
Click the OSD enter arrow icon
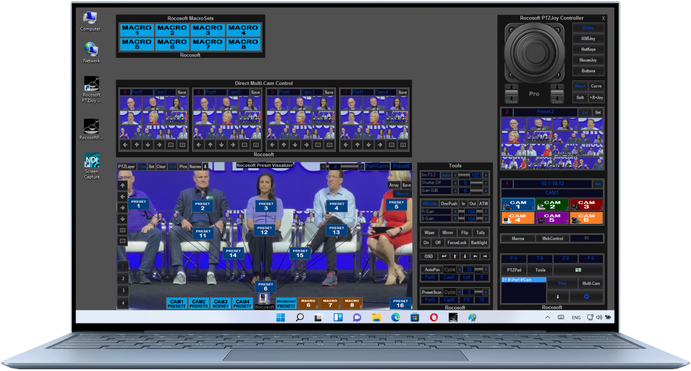pyautogui.click(x=444, y=256)
